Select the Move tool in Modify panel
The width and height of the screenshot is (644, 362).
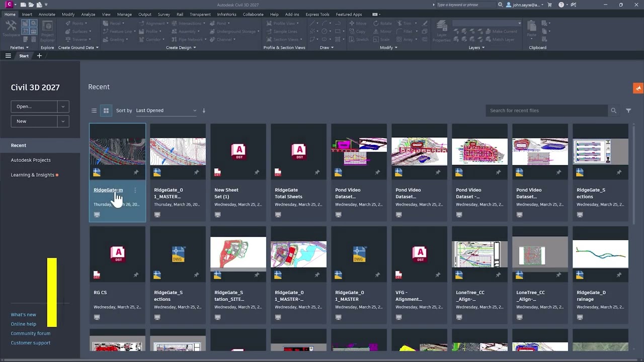click(358, 23)
